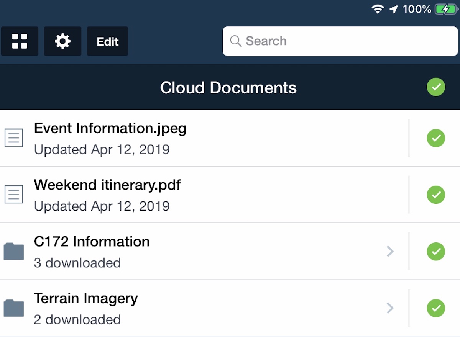The width and height of the screenshot is (460, 337).
Task: Click the Terrain Imagery folder icon
Action: tap(14, 308)
